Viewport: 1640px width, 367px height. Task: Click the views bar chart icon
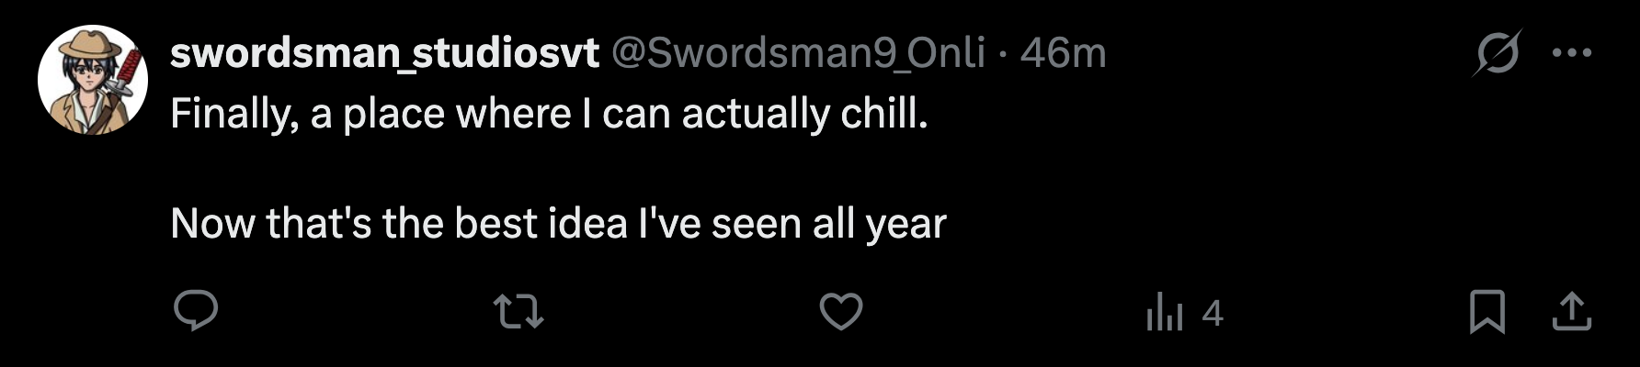click(x=1165, y=312)
